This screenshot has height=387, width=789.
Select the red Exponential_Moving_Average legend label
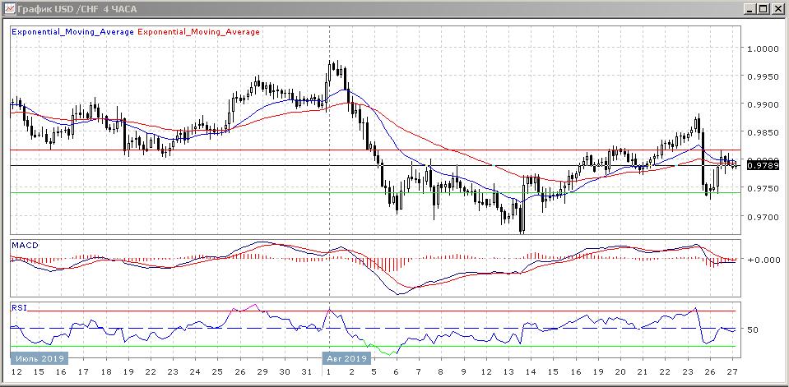[198, 32]
